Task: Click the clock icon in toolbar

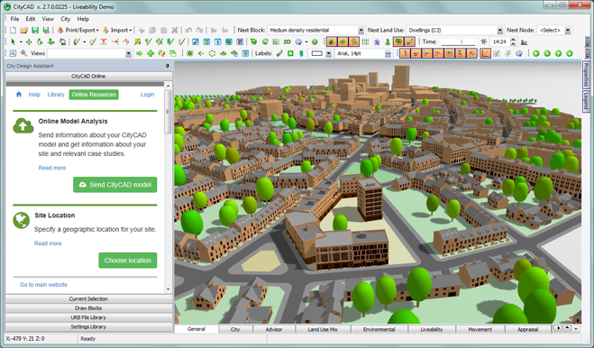Action: click(x=265, y=41)
